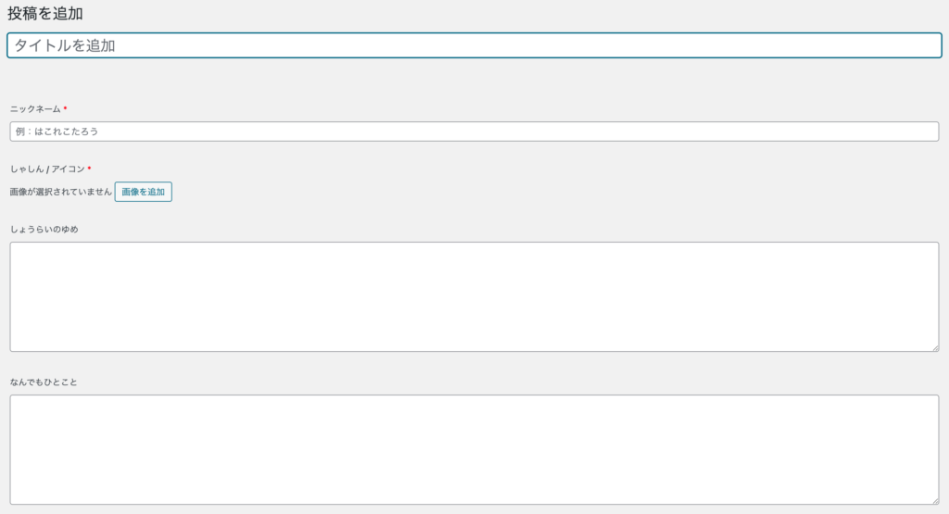Click the 画像が選択されていません status text
The width and height of the screenshot is (949, 514).
[x=60, y=192]
